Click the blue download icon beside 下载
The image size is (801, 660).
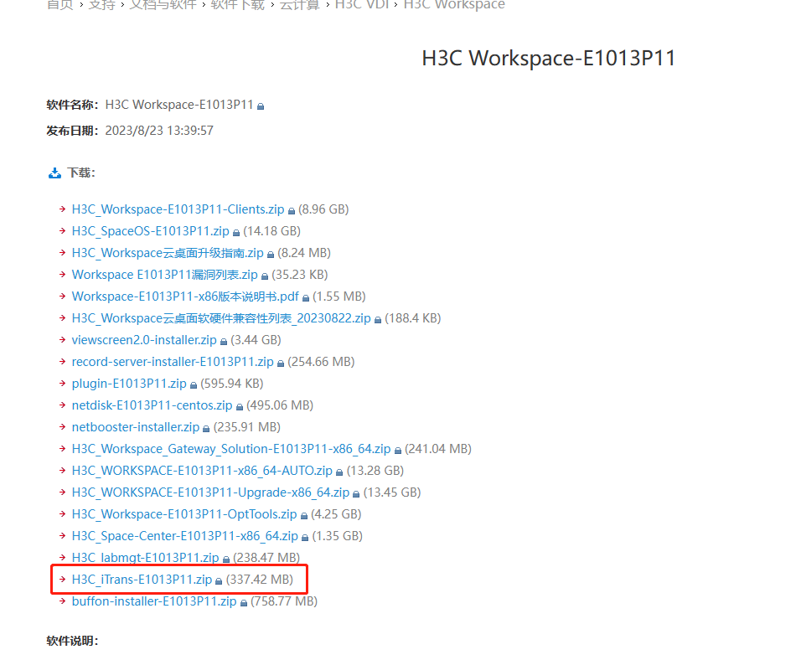click(54, 173)
